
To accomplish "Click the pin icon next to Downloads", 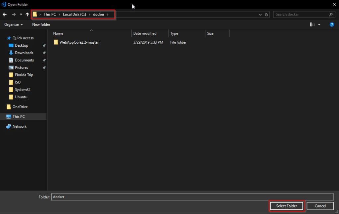I will [44, 53].
